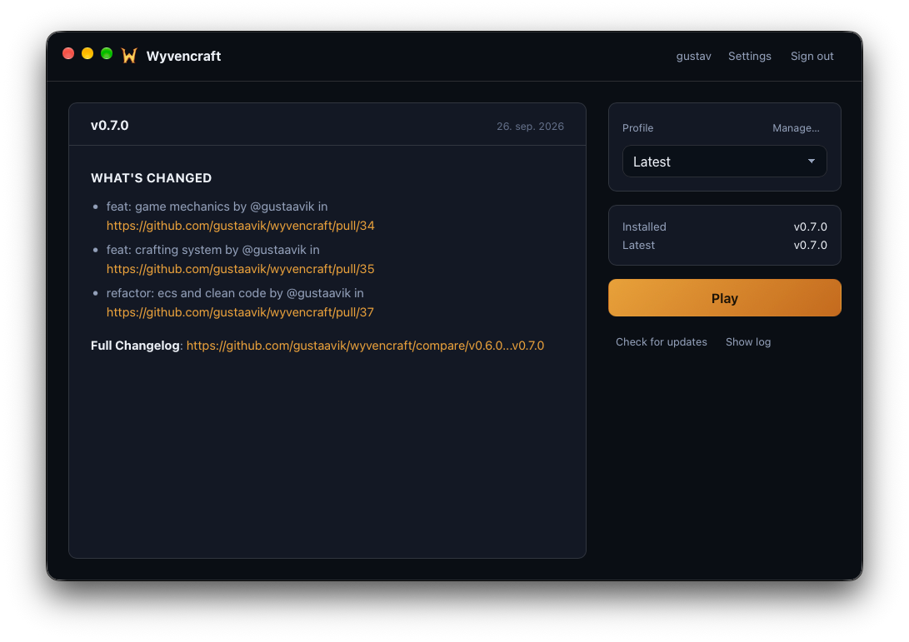Open pull request 35 link
The width and height of the screenshot is (909, 642).
point(240,269)
